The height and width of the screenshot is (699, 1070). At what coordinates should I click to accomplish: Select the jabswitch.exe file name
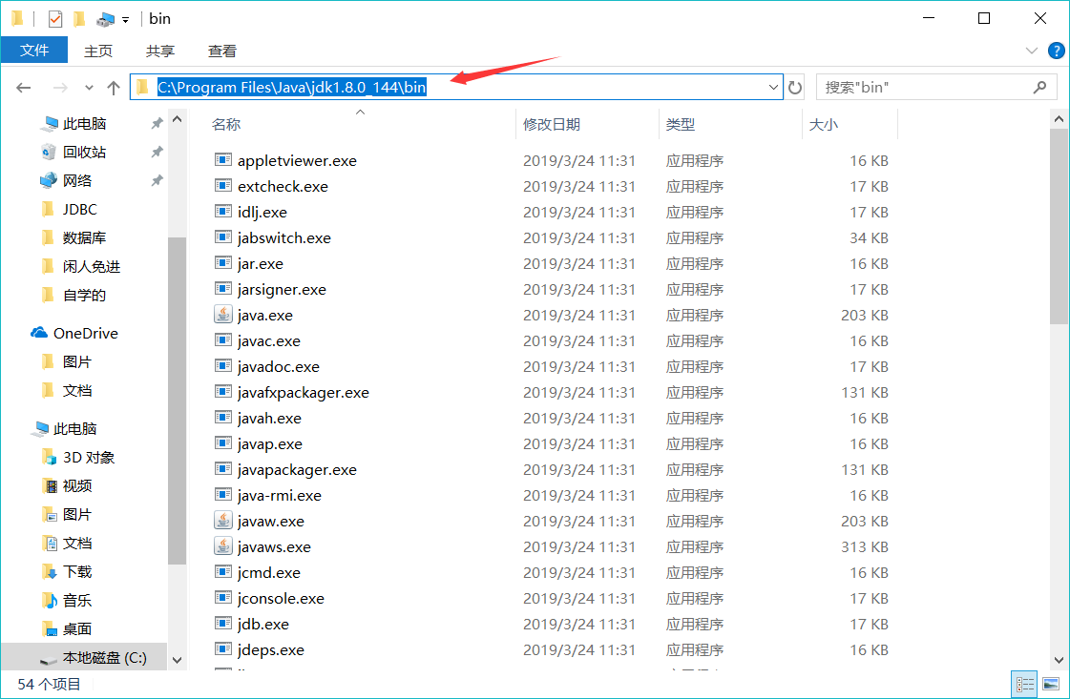(x=283, y=238)
